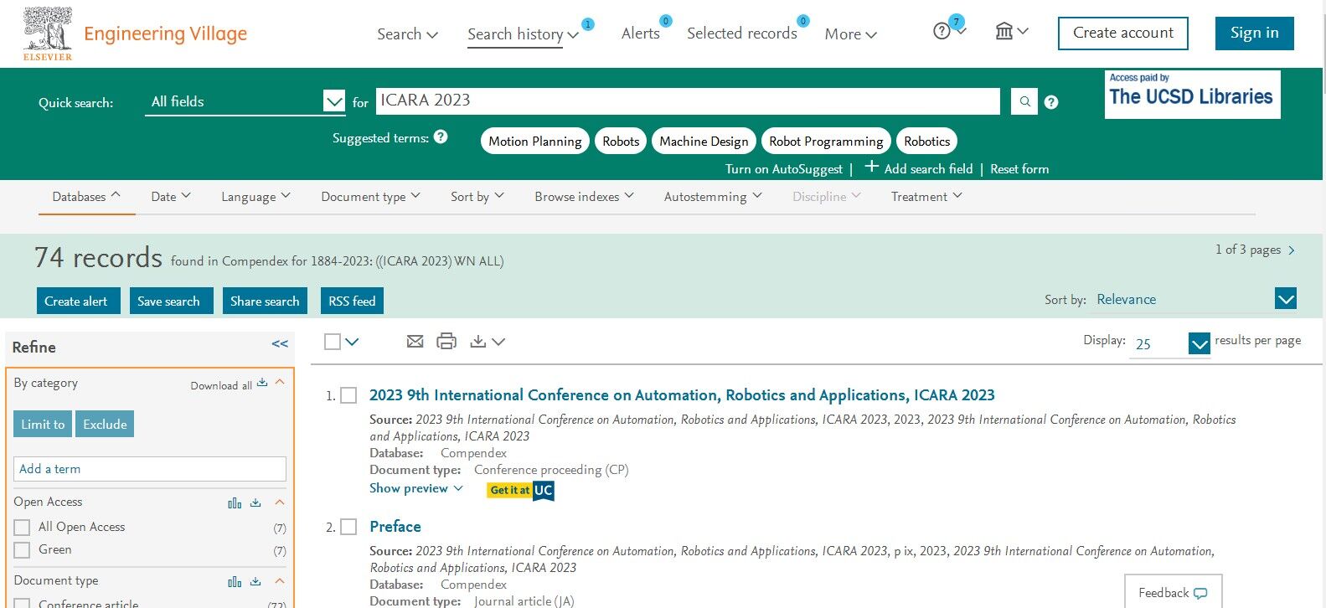Show Document type bar chart icon
This screenshot has width=1326, height=608.
235,581
